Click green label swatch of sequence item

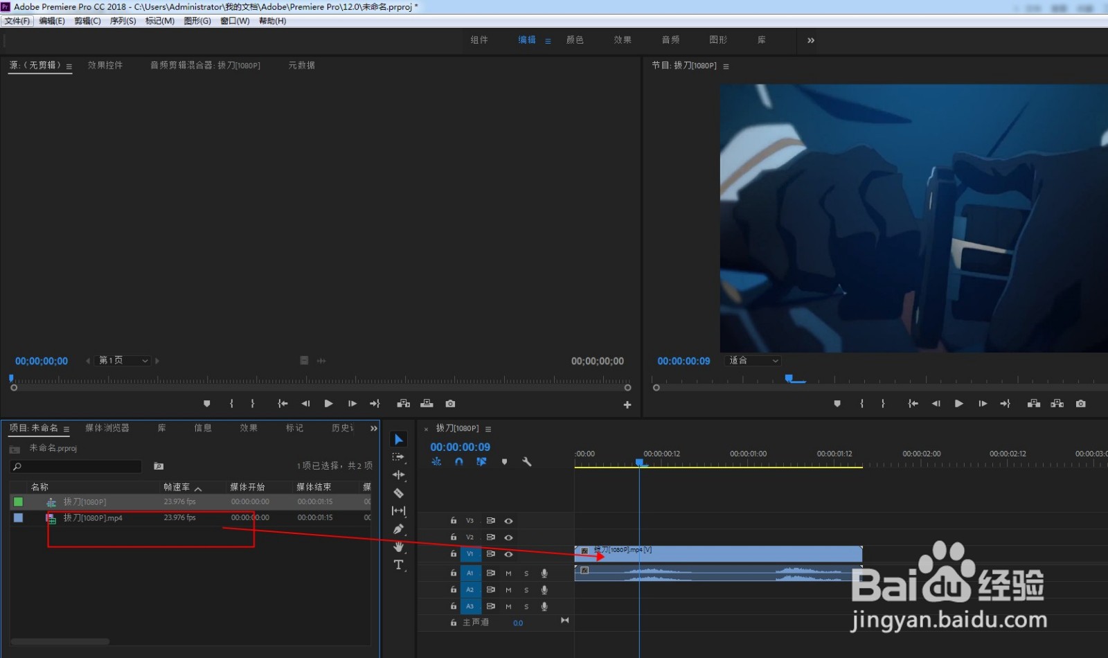pyautogui.click(x=18, y=502)
